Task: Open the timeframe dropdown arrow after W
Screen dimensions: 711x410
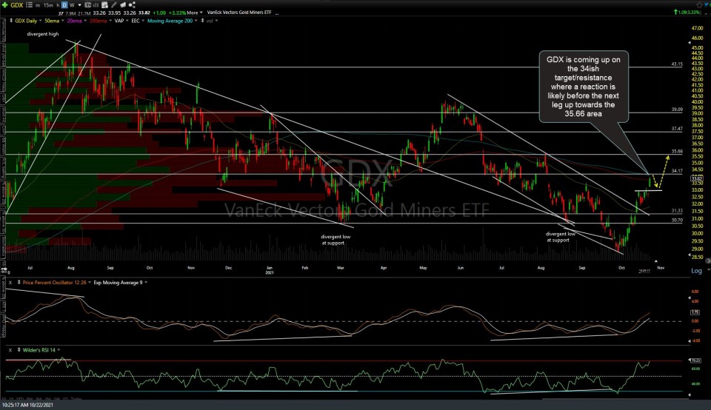Action: [x=79, y=5]
